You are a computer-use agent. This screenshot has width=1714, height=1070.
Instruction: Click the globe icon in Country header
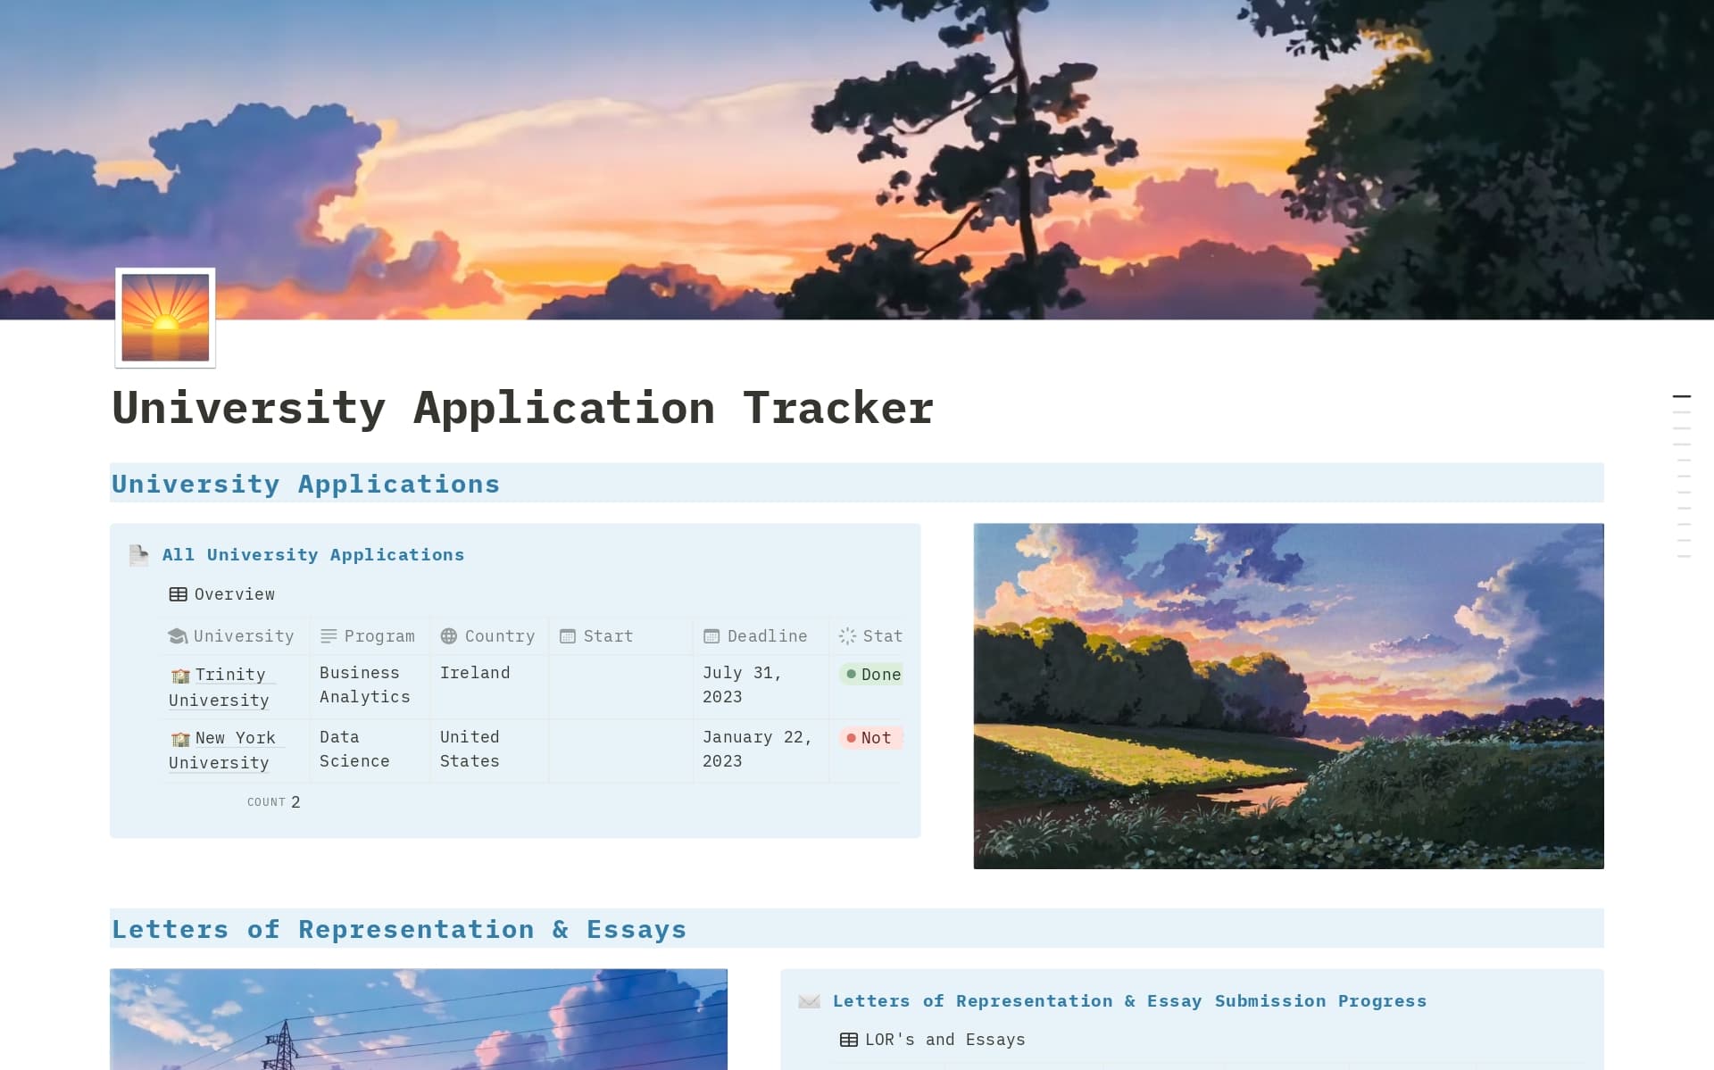(449, 636)
